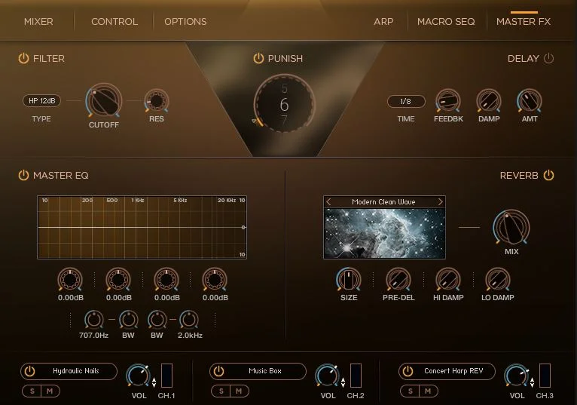The height and width of the screenshot is (405, 577).
Task: Click the CH.1 channel stepper arrows
Action: pos(154,382)
